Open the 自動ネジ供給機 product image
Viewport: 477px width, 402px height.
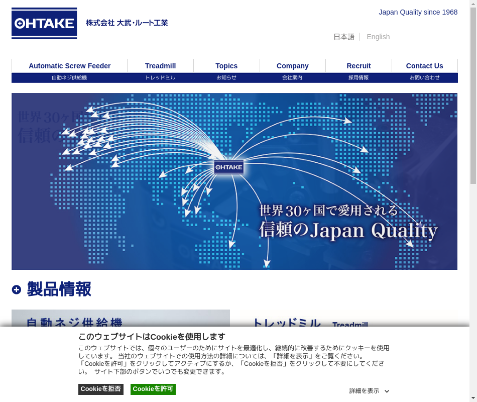tap(121, 318)
